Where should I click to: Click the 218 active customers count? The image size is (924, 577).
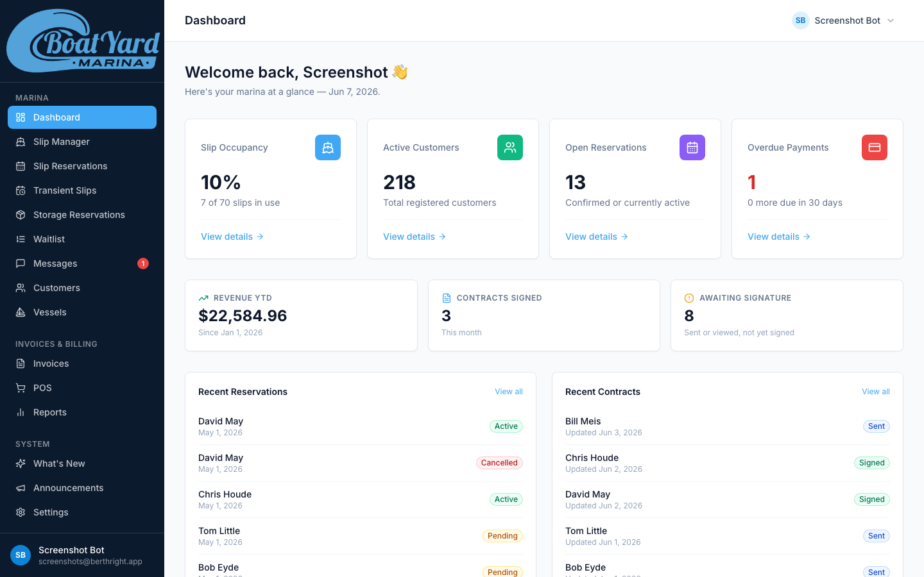399,183
